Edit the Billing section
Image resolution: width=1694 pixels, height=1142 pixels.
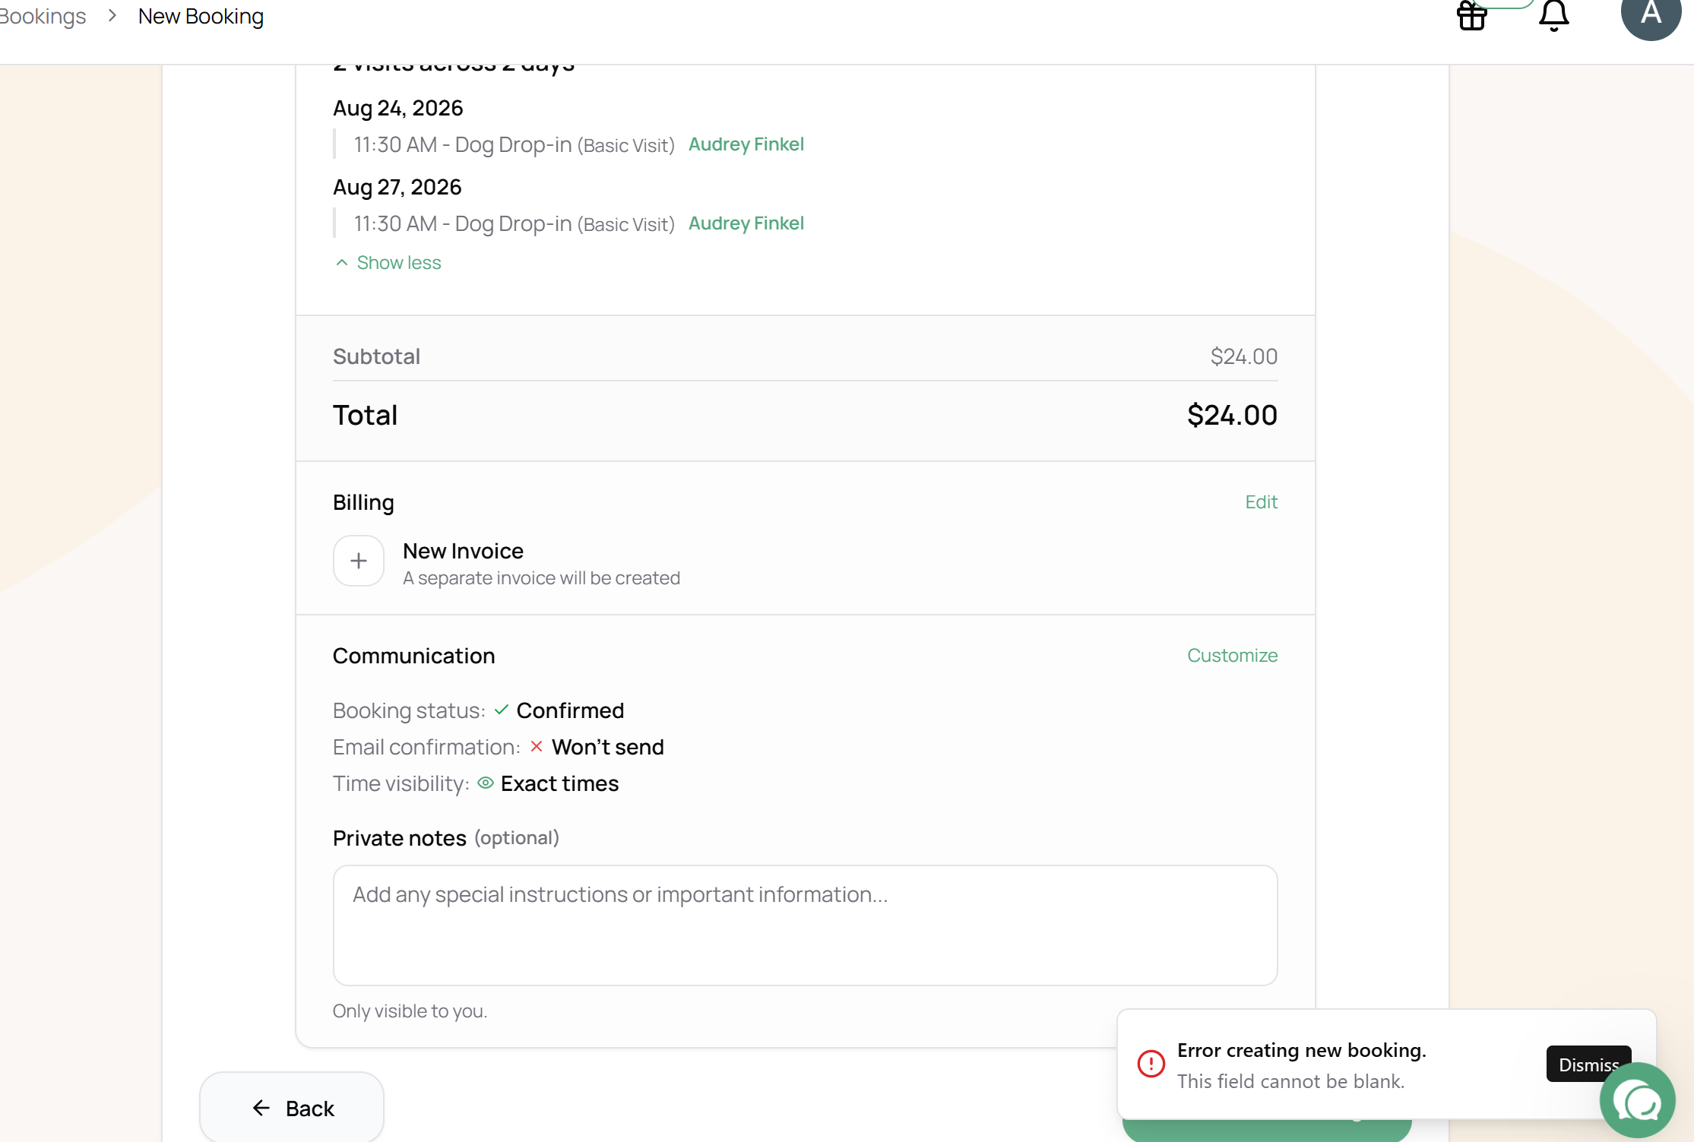[x=1262, y=501]
